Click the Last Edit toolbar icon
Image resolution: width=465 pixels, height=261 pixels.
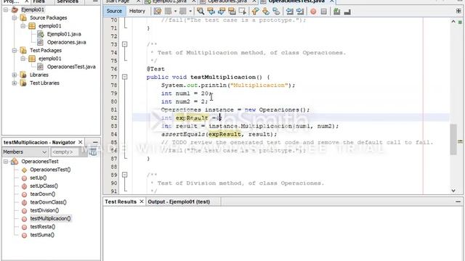pos(158,12)
